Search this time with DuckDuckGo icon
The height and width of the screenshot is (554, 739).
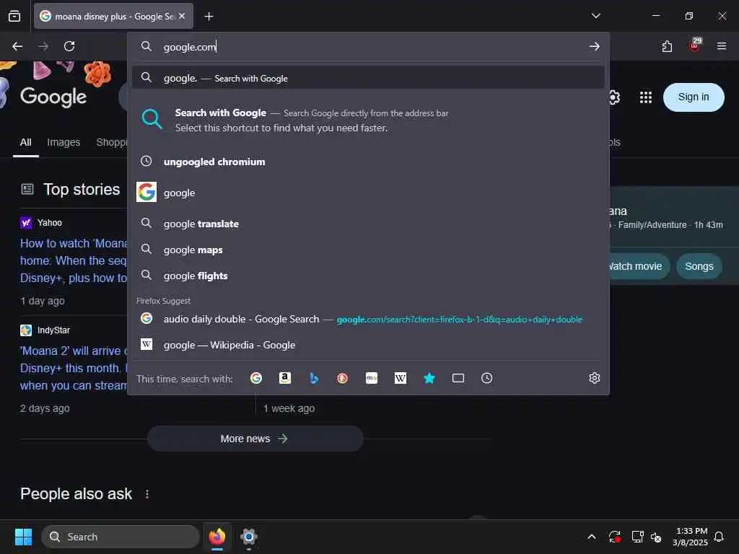click(343, 378)
